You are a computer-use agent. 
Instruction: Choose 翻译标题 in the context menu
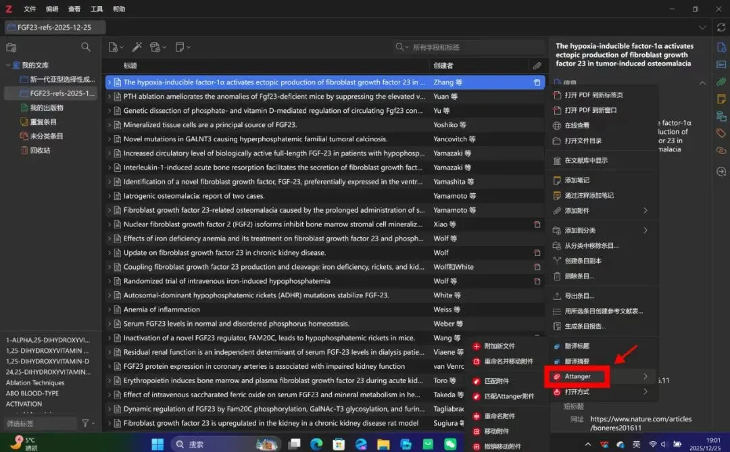tap(602, 346)
